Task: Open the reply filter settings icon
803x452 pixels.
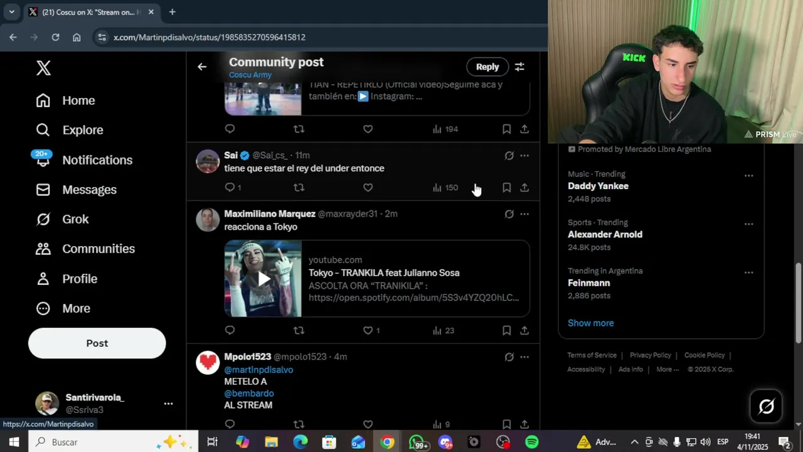Action: click(519, 67)
